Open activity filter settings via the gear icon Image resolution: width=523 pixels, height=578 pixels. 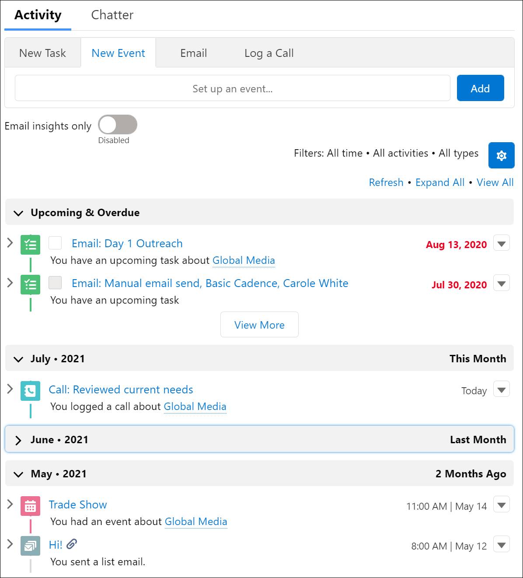pyautogui.click(x=501, y=155)
